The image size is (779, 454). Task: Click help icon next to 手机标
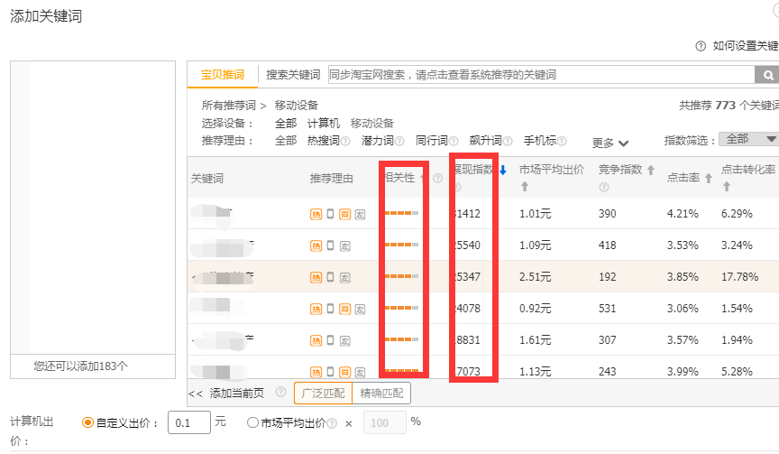(562, 141)
